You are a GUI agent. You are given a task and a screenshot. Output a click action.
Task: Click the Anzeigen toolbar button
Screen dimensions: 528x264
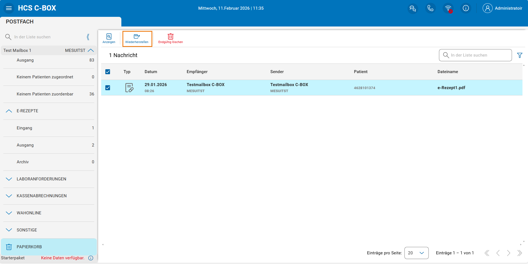[109, 39]
